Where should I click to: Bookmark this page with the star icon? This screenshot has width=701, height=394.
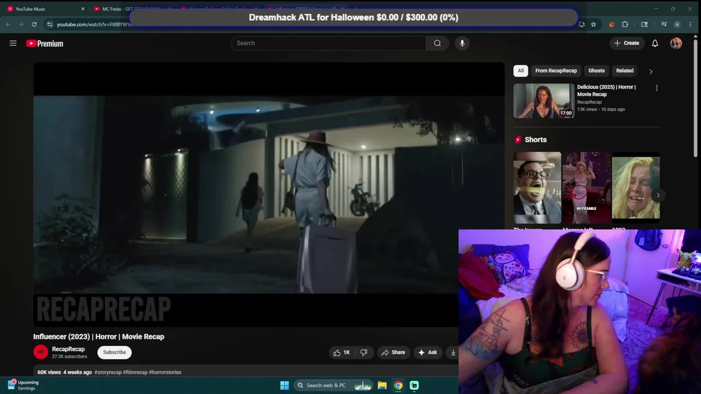tap(594, 24)
